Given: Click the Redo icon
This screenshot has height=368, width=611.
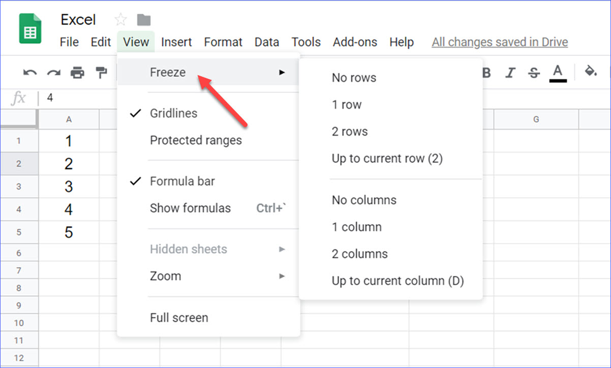Looking at the screenshot, I should click(53, 72).
